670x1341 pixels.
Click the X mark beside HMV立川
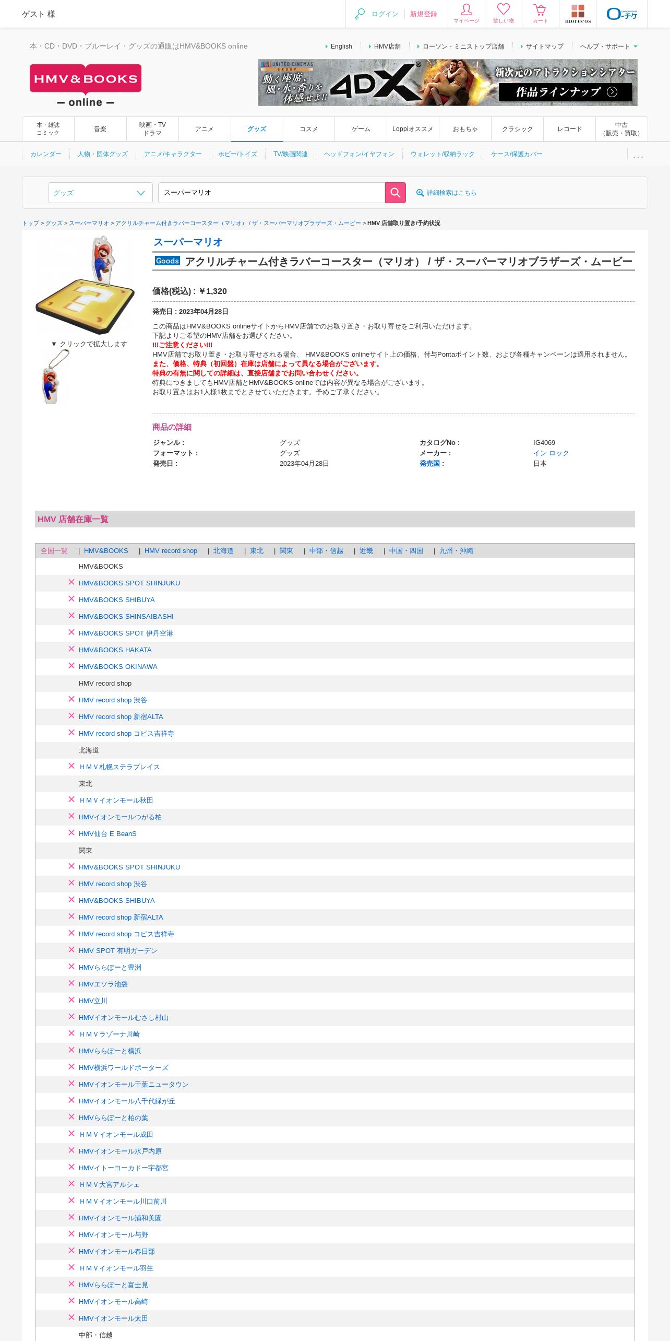[71, 1000]
